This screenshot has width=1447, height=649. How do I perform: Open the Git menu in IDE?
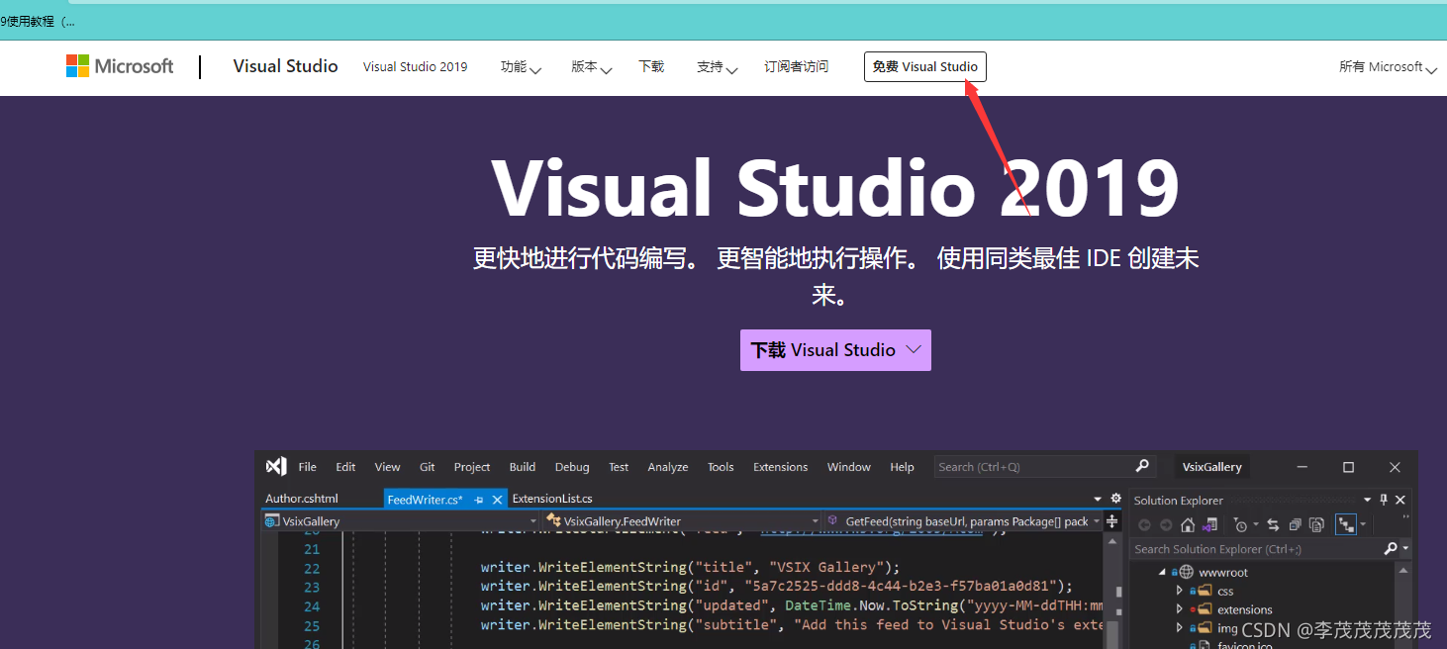[x=427, y=467]
